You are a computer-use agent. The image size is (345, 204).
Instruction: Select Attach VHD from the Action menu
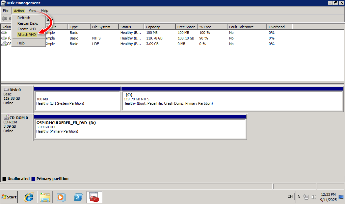(x=26, y=34)
